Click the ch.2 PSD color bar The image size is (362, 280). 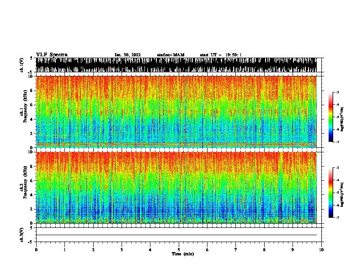[331, 193]
